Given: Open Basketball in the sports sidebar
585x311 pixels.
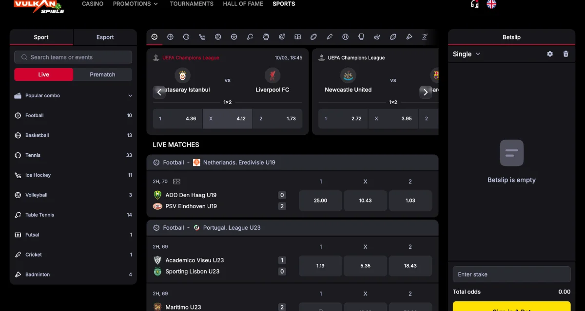Looking at the screenshot, I should click(x=73, y=135).
